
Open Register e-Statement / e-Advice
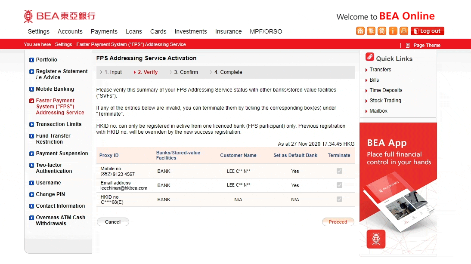coord(62,74)
